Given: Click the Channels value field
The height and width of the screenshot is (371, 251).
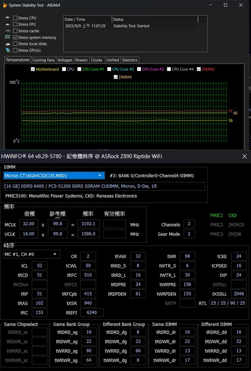Looking at the screenshot, I should pyautogui.click(x=189, y=224).
